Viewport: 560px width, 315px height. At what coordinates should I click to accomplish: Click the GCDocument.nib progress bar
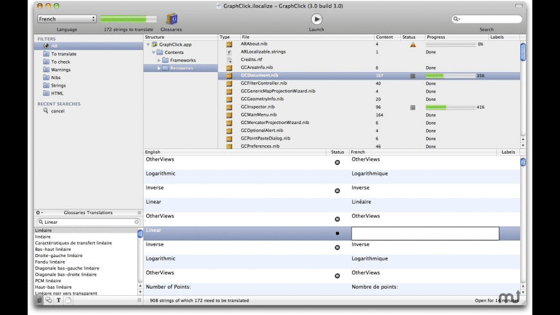pyautogui.click(x=449, y=76)
